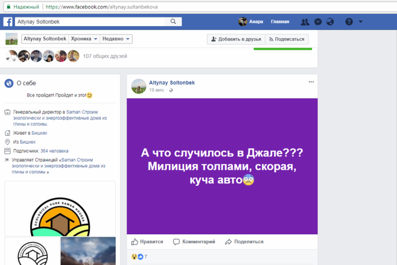Click the reactions icons under the post
The image size is (397, 265).
click(136, 257)
